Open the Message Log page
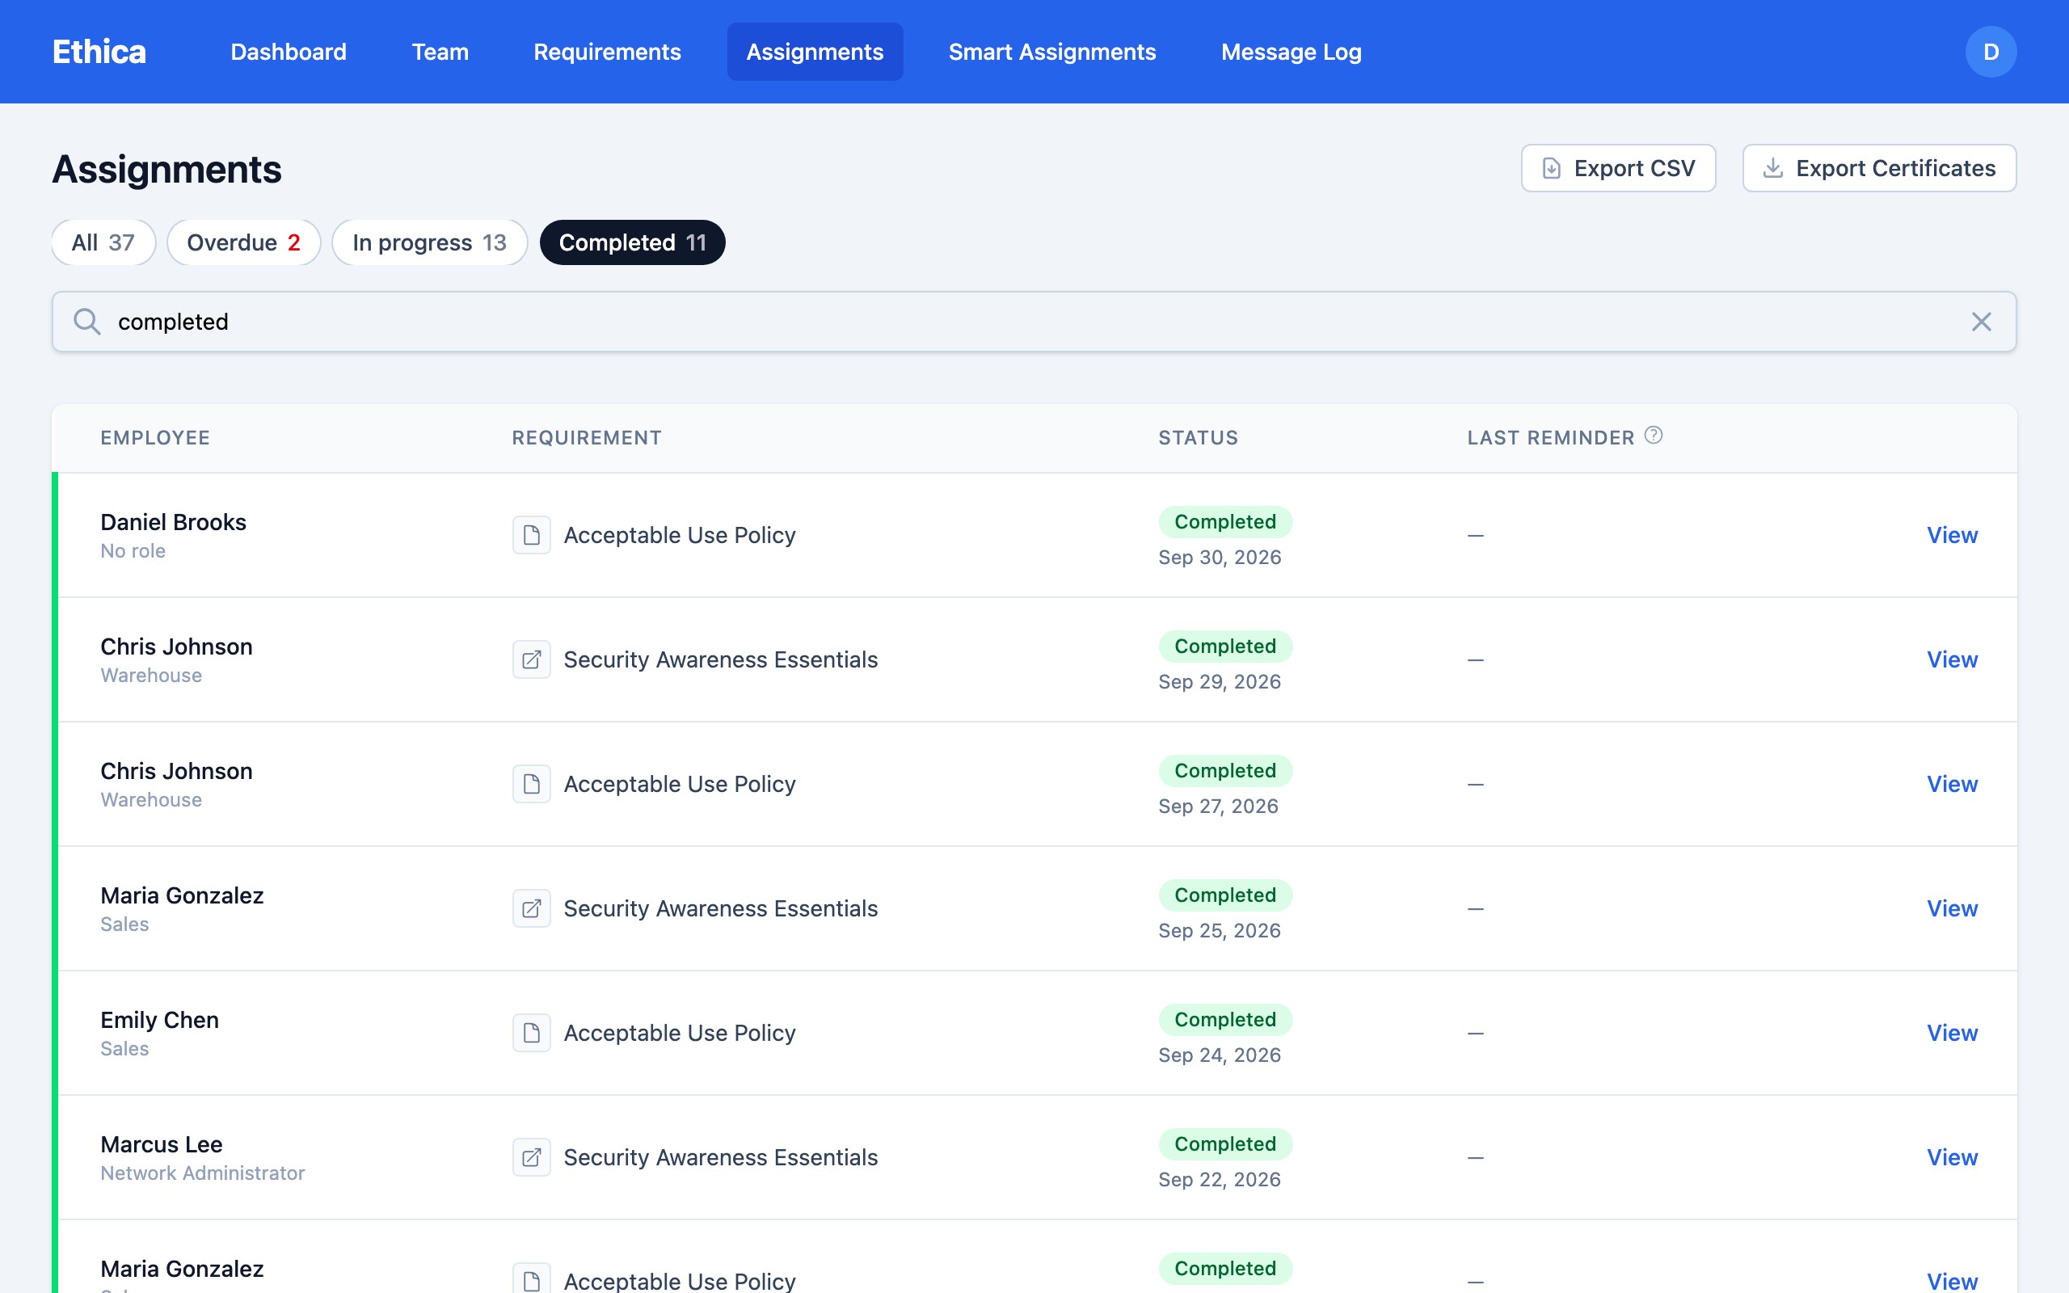The width and height of the screenshot is (2069, 1293). tap(1291, 53)
